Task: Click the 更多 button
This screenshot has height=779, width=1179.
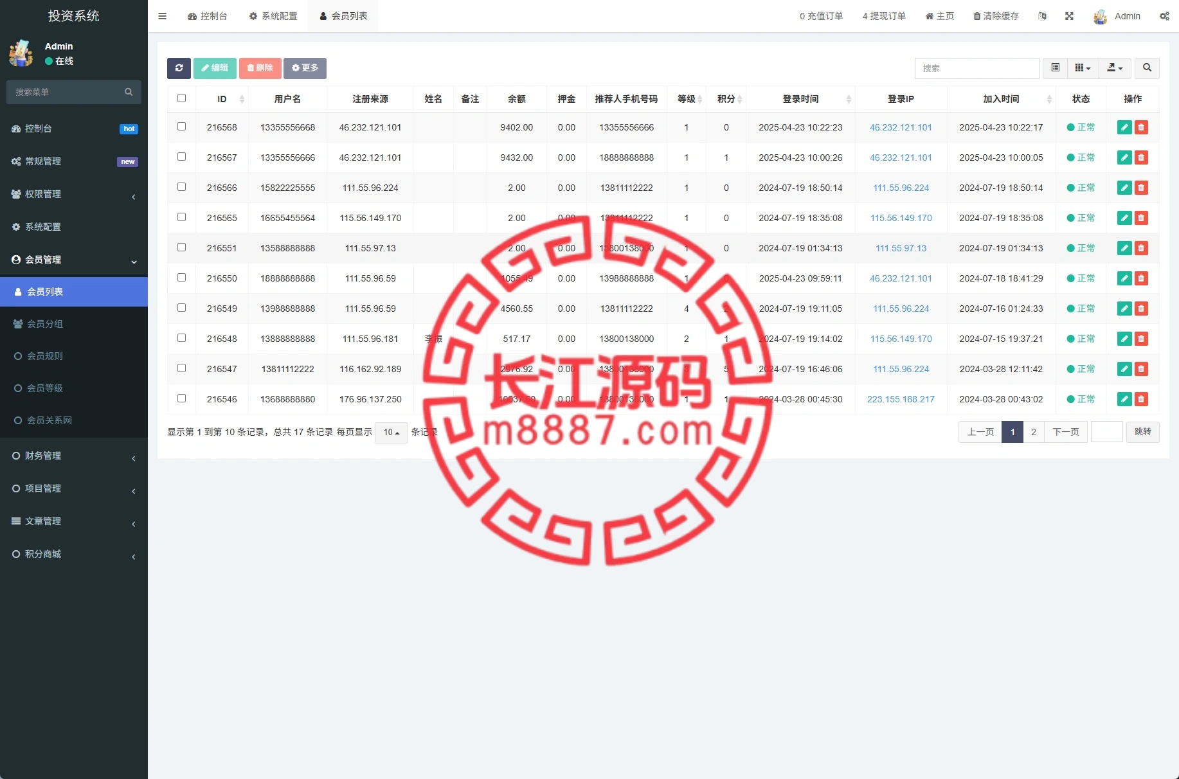Action: [305, 68]
